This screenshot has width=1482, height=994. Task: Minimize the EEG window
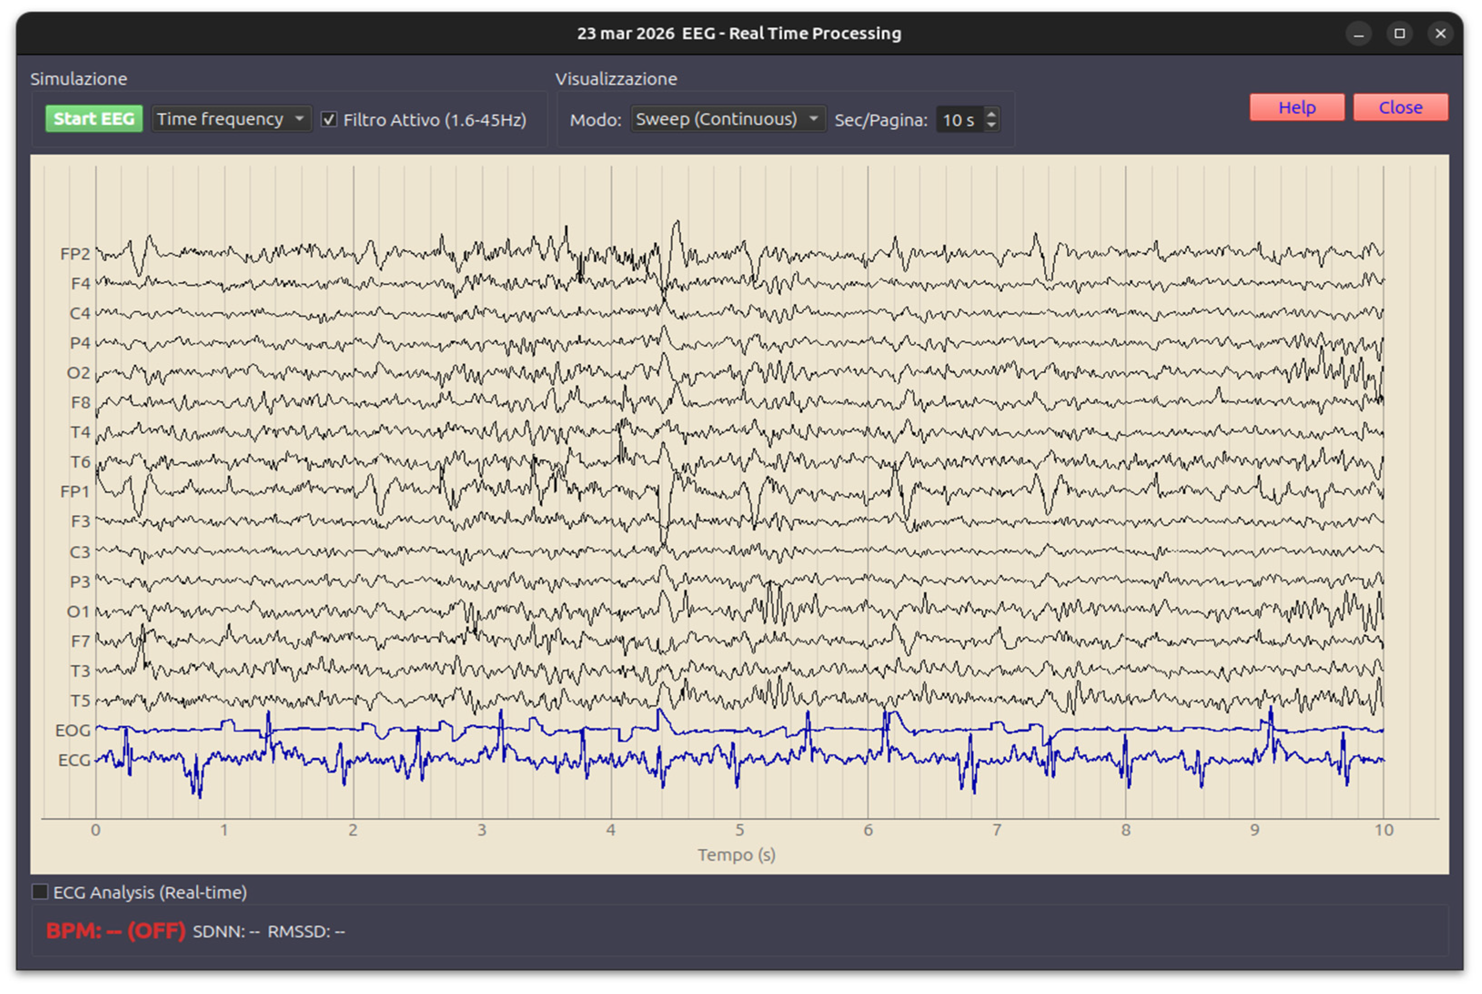coord(1358,34)
